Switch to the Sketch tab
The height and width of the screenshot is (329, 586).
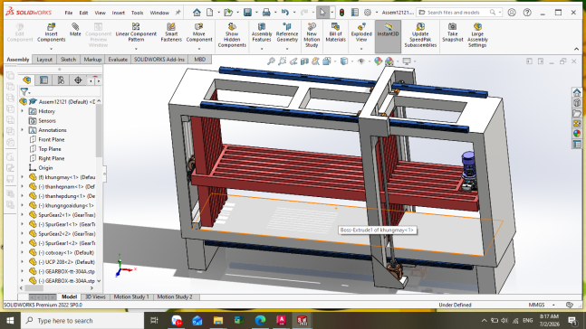tap(68, 60)
